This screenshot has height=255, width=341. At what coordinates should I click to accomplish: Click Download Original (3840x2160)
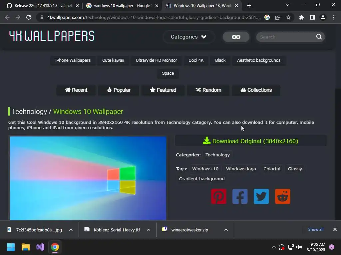click(250, 141)
